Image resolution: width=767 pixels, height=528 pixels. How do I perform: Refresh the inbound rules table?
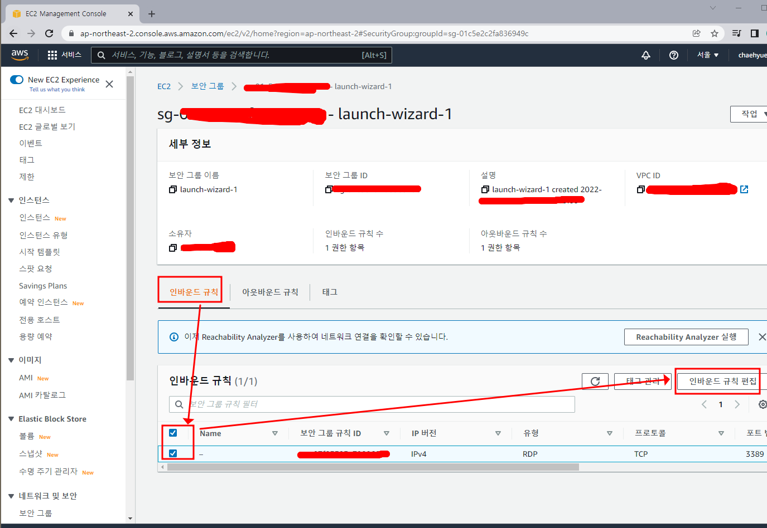[x=595, y=381]
